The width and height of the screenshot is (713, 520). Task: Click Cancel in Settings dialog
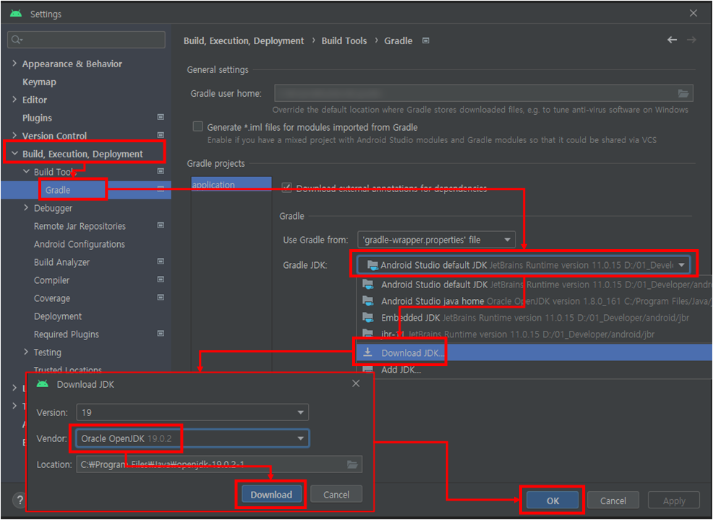click(x=613, y=500)
